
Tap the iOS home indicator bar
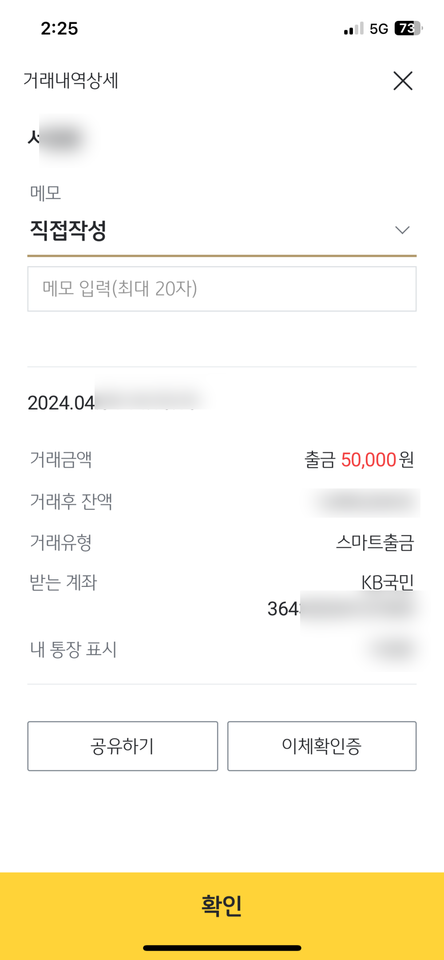point(222,948)
